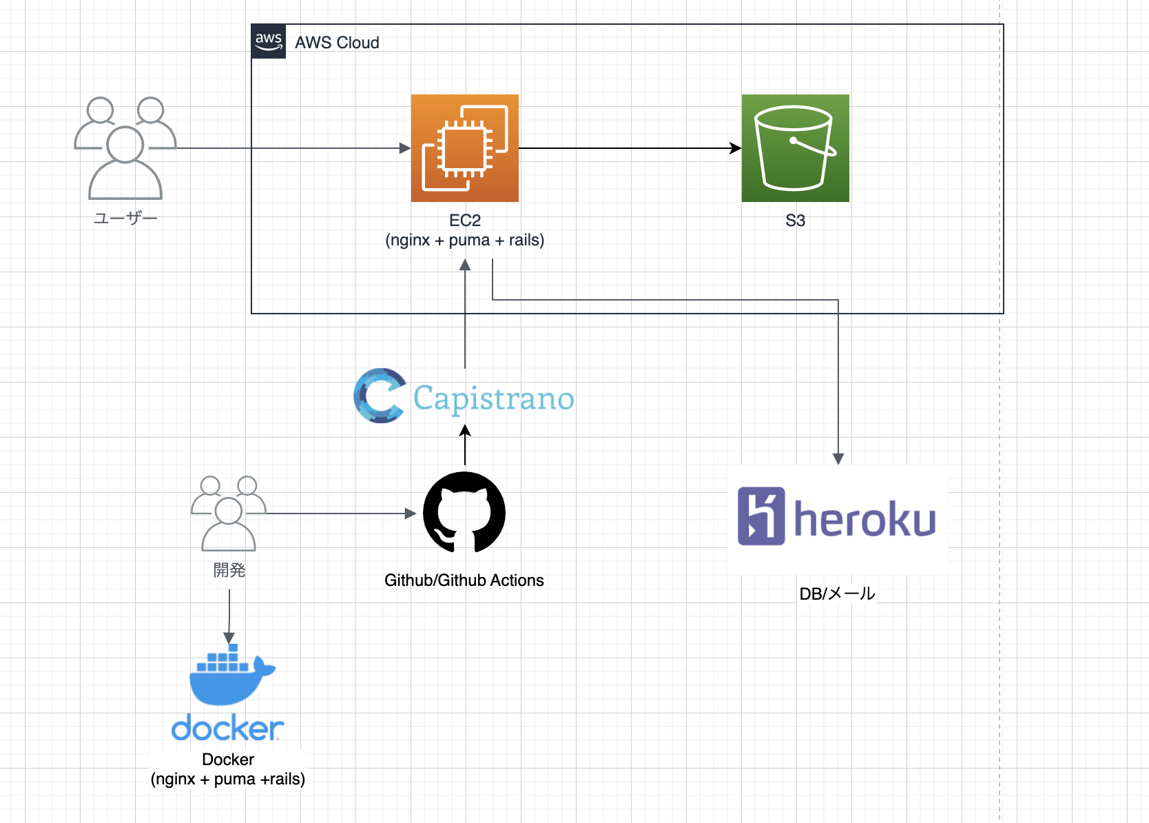Click the dashed vertical boundary line

[999, 414]
